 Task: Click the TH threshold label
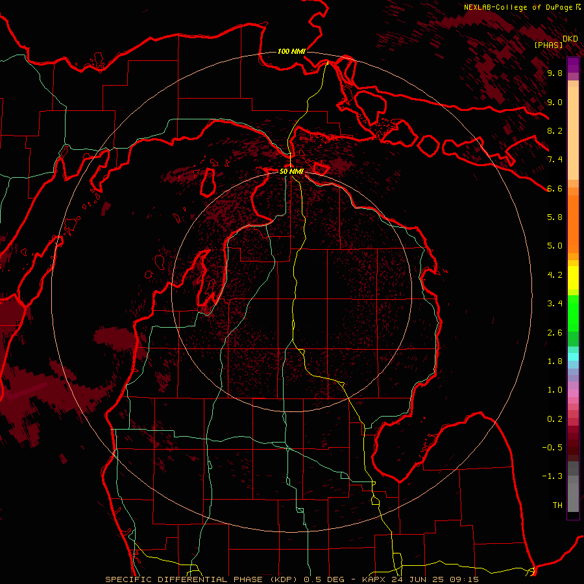557,505
